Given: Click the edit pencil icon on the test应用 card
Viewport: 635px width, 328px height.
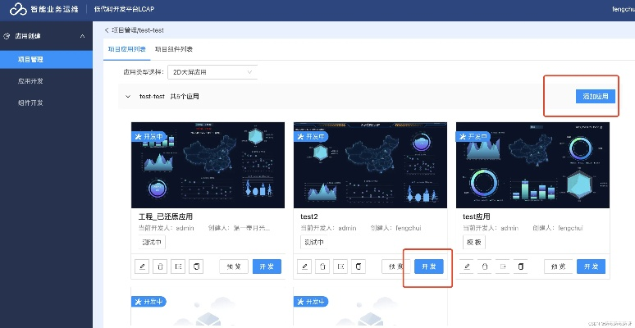Looking at the screenshot, I should [x=467, y=266].
